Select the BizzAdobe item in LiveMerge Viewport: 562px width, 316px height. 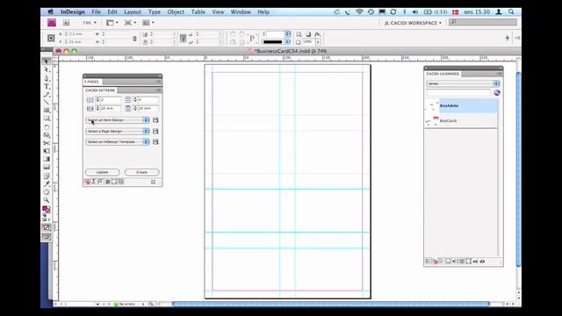(461, 106)
